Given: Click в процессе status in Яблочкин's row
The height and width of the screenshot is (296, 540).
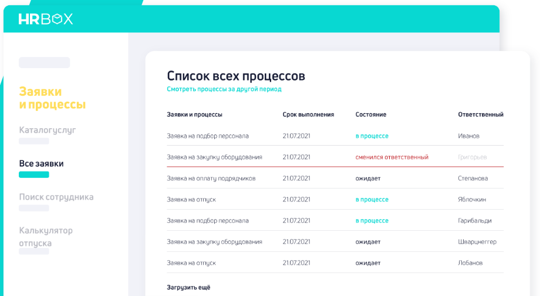Looking at the screenshot, I should click(372, 200).
